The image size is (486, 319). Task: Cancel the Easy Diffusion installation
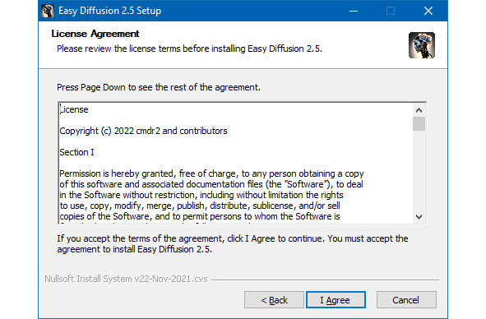pyautogui.click(x=406, y=300)
